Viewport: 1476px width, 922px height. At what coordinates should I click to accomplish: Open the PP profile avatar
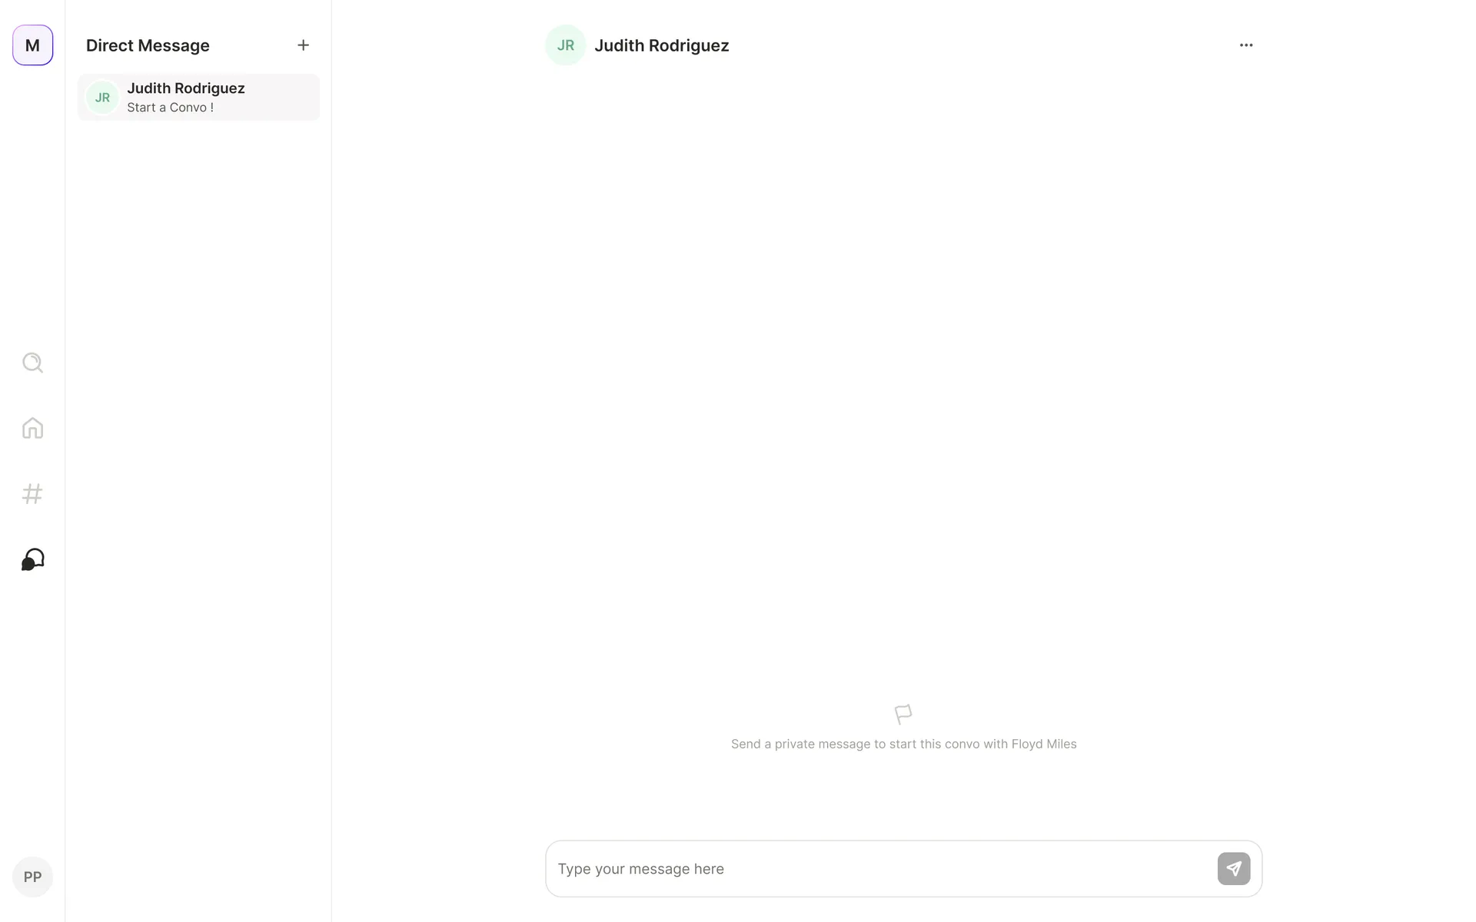pos(32,877)
